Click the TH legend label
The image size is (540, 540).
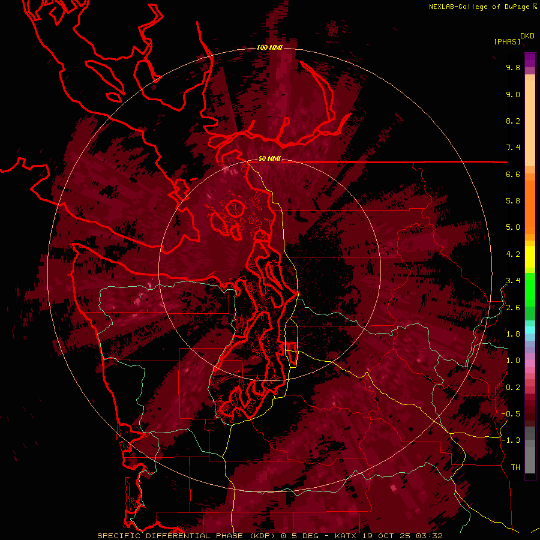[515, 467]
